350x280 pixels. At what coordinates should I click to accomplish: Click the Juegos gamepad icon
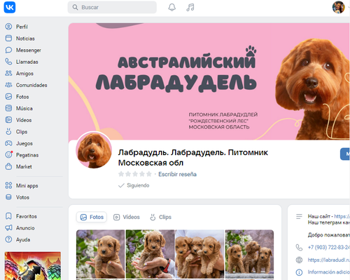pyautogui.click(x=8, y=143)
